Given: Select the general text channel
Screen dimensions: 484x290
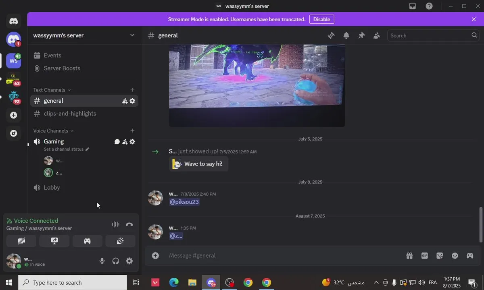Looking at the screenshot, I should pos(84,101).
